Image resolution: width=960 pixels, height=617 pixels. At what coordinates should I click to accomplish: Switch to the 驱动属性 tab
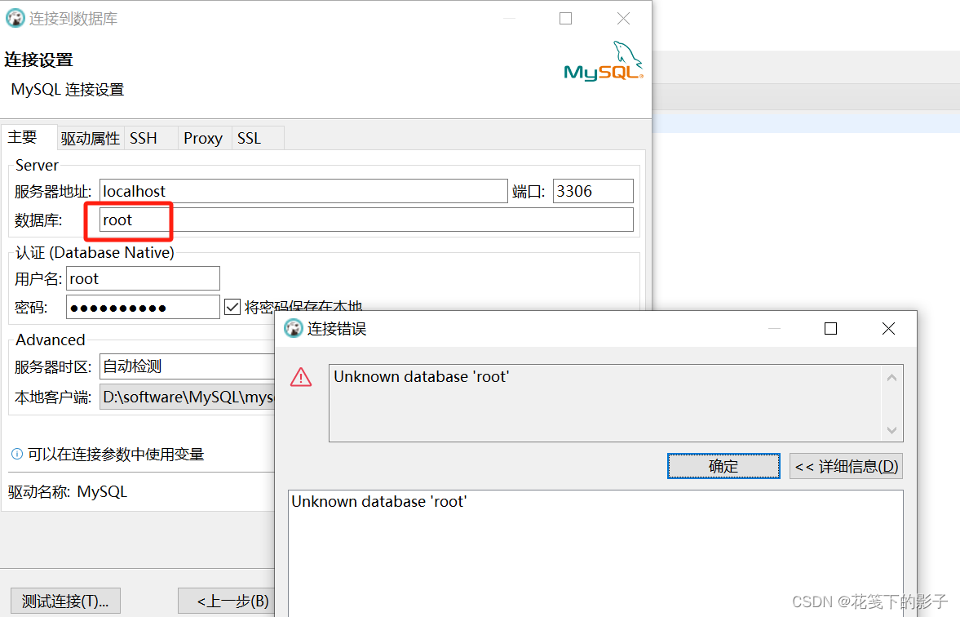[x=91, y=139]
